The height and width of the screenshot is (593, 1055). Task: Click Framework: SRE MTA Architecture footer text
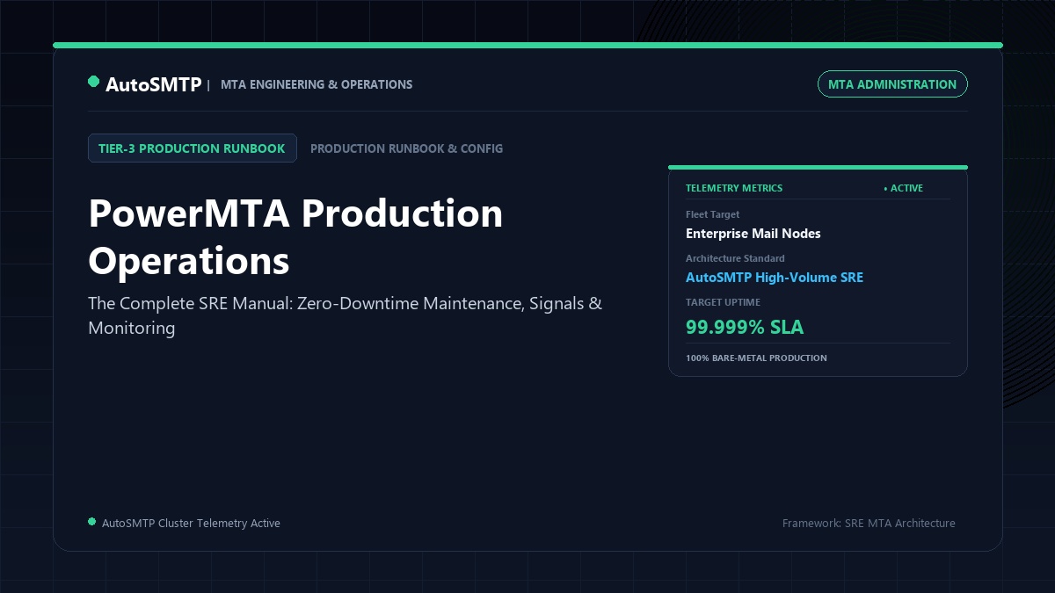[869, 523]
